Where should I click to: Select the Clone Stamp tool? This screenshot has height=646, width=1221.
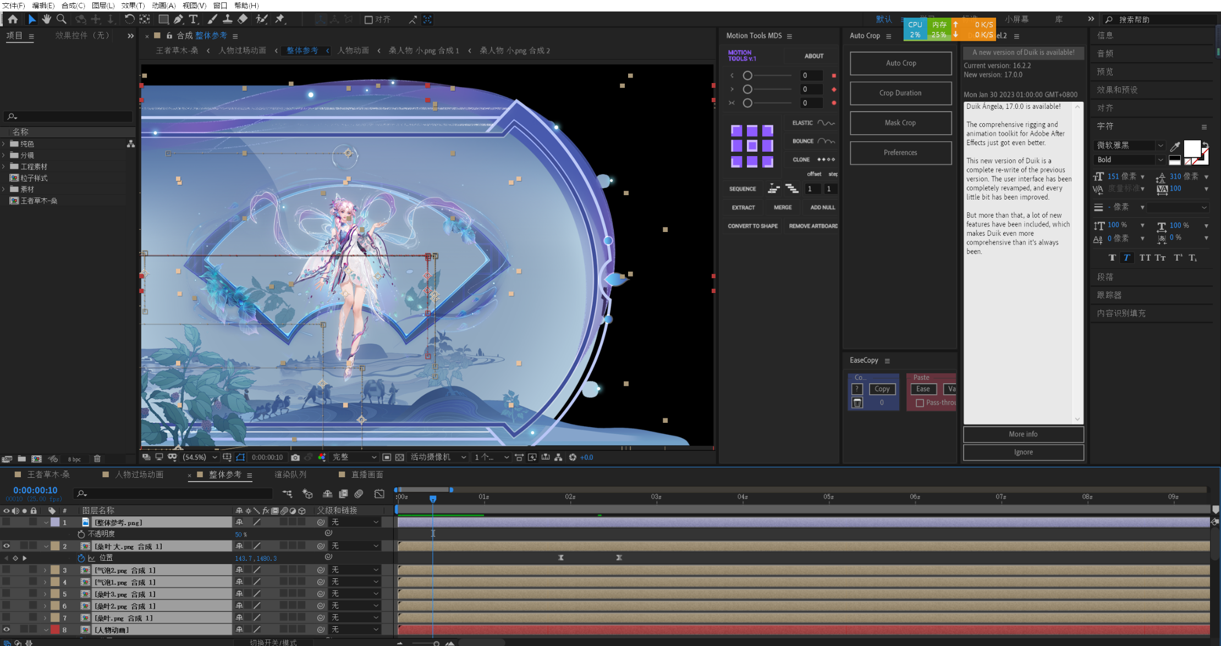point(227,19)
